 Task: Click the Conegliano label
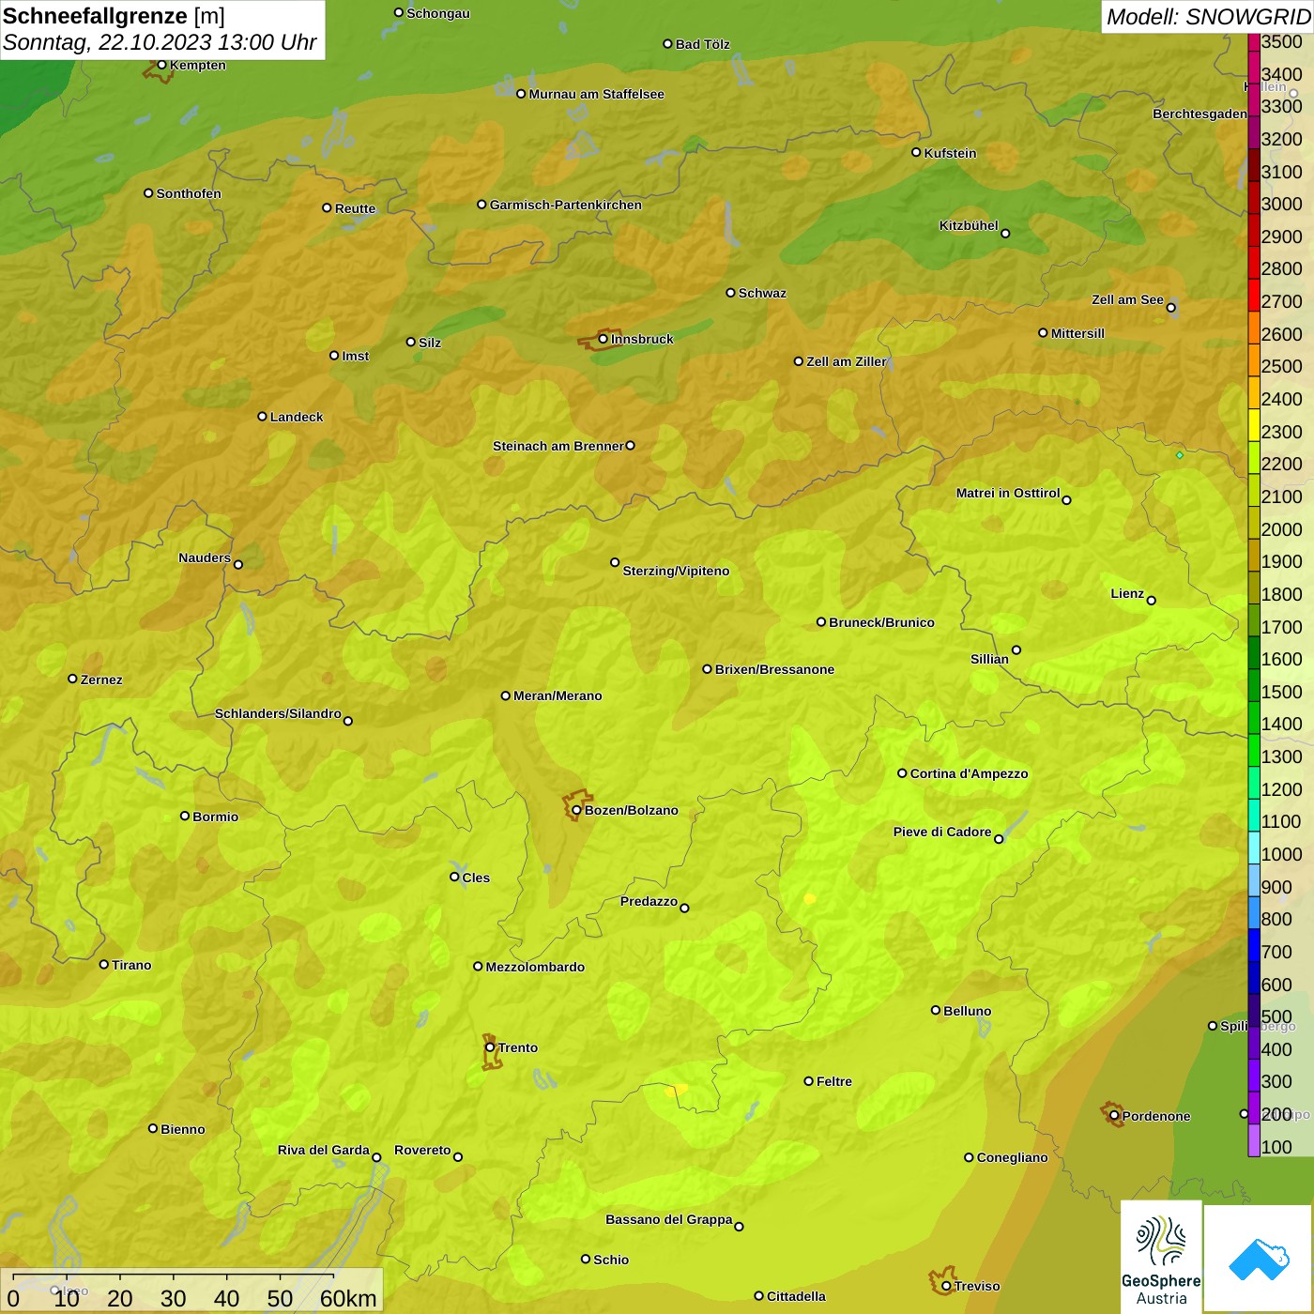(x=1012, y=1157)
